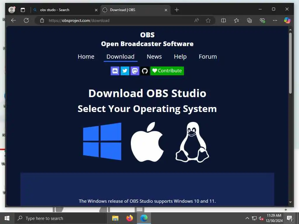This screenshot has height=224, width=299.
Task: Click the 'OBS' page header title
Action: coord(147,35)
